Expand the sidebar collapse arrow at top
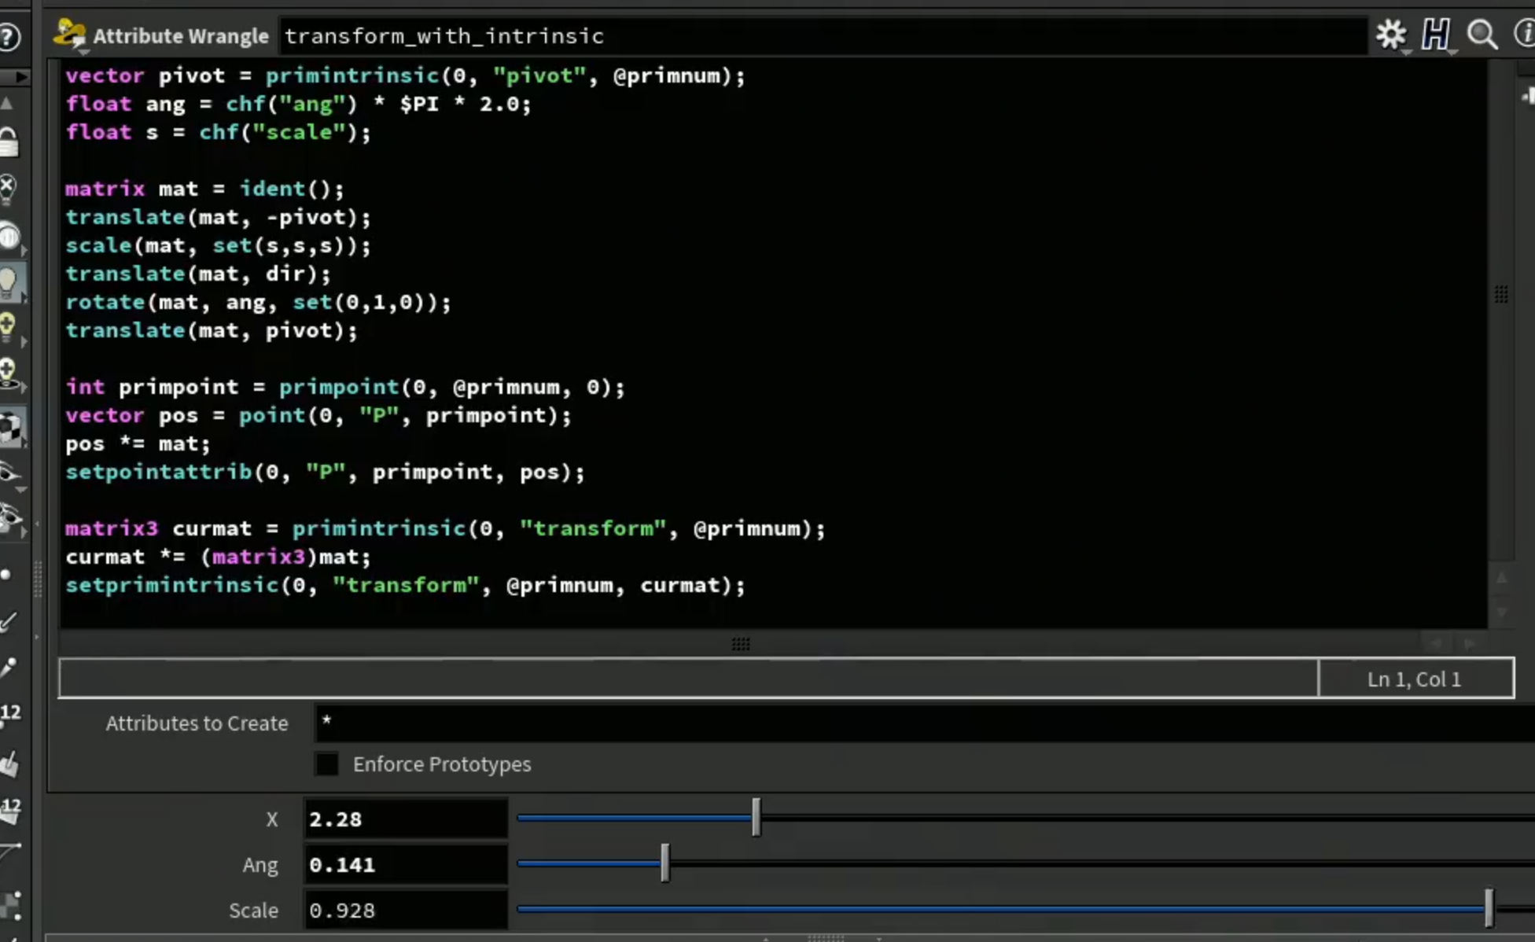Image resolution: width=1535 pixels, height=942 pixels. click(20, 77)
